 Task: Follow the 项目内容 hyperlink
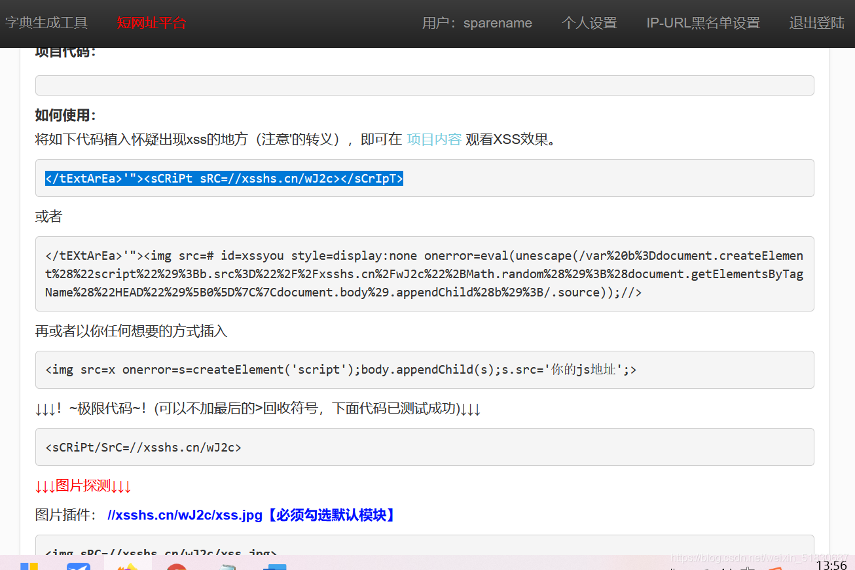point(434,139)
